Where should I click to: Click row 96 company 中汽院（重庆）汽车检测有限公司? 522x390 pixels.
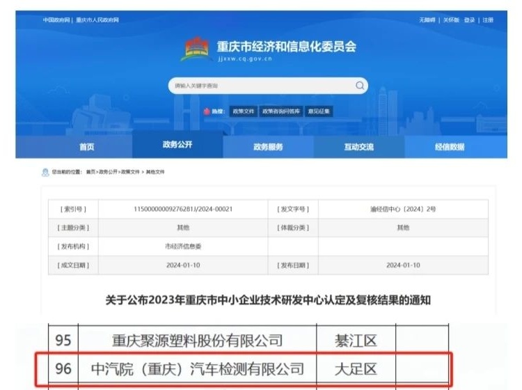[198, 369]
